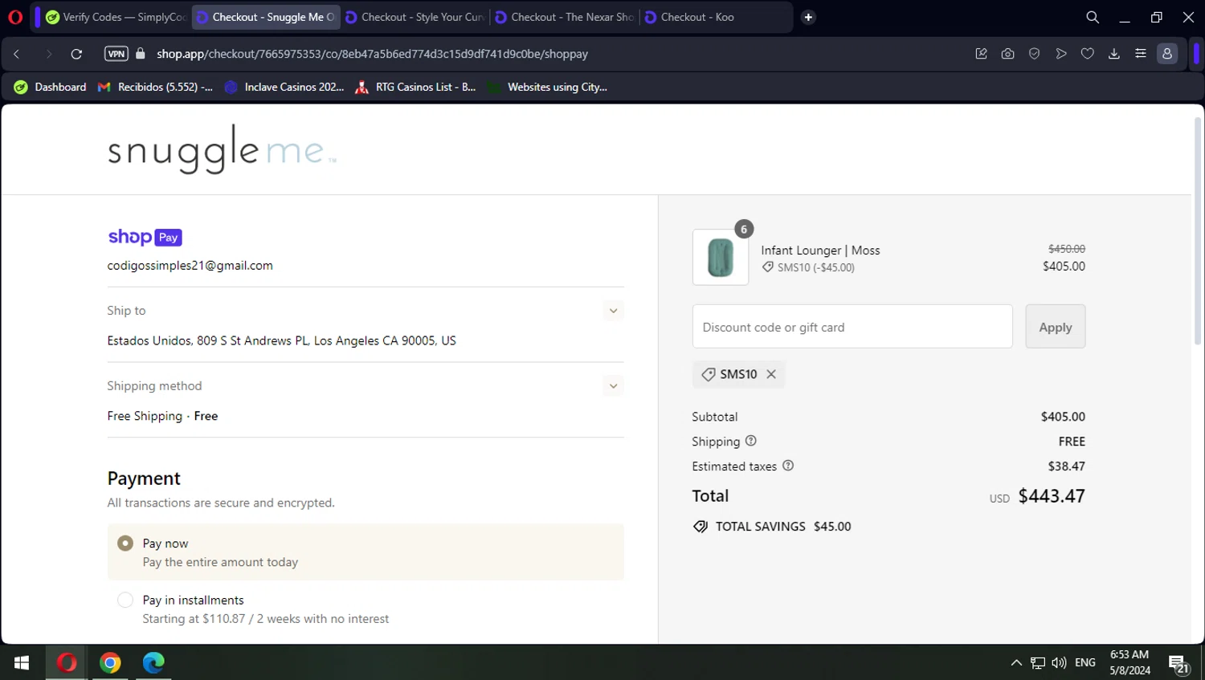Click the TOTAL SAVINGS $45.00 line

(772, 527)
